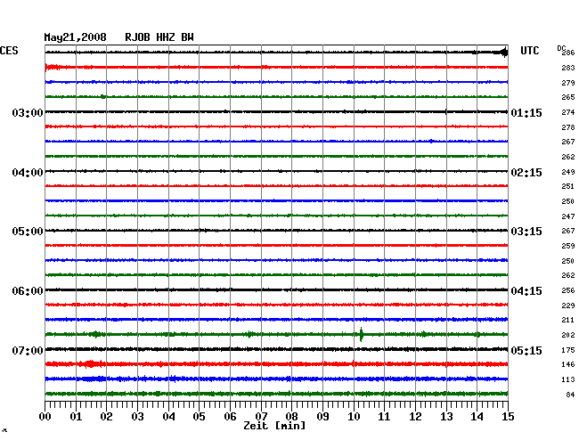Click the DC value 265
The image size is (579, 440).
tap(568, 97)
